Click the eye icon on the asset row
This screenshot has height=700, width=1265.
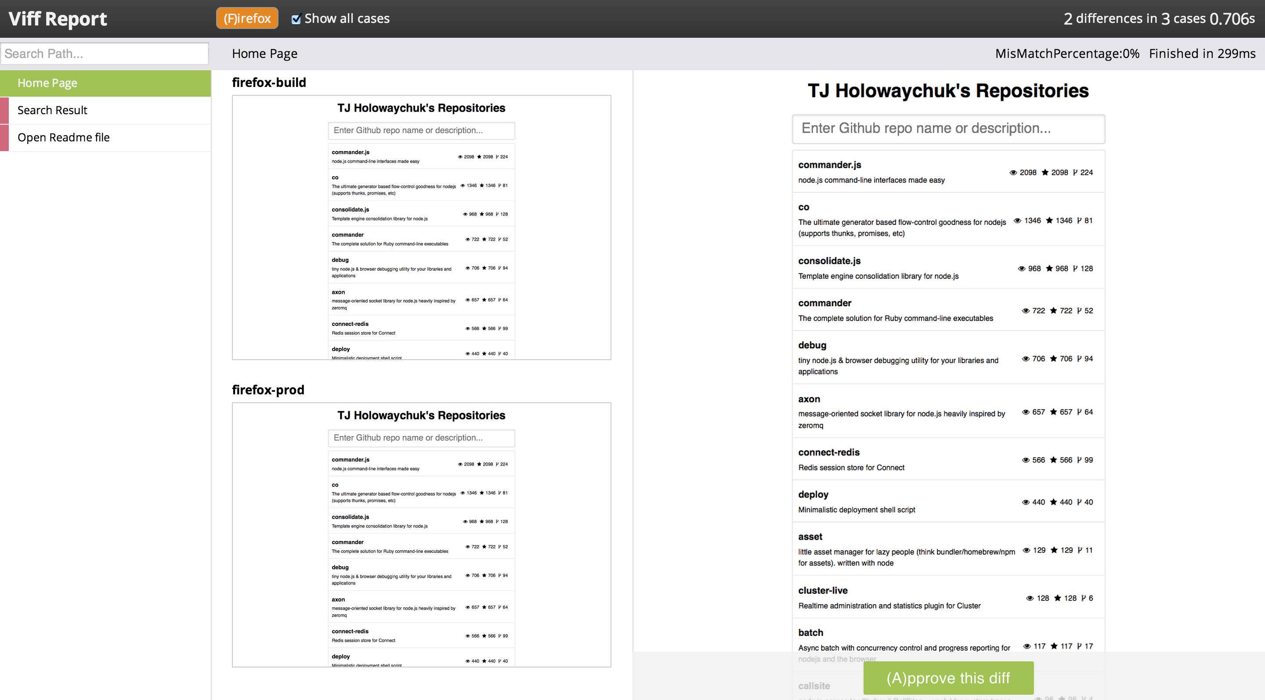[x=1026, y=550]
